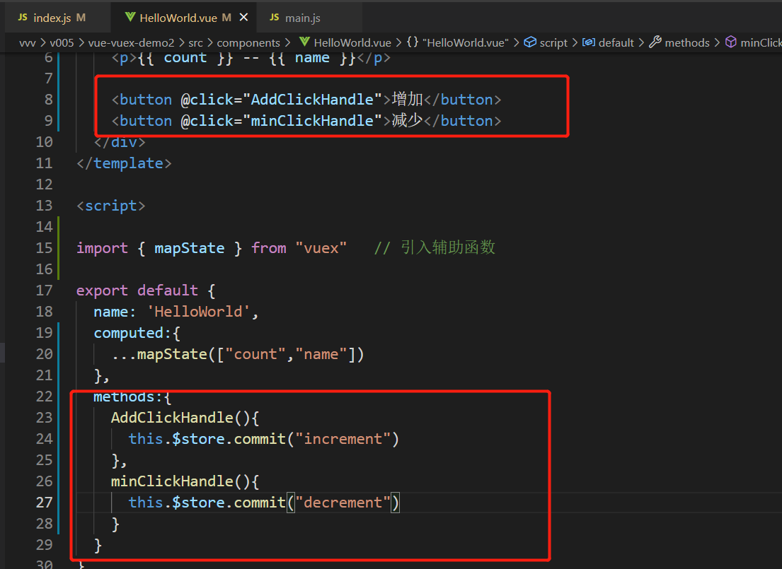Click the curly braces symbol icon in breadcrumb

tap(413, 42)
